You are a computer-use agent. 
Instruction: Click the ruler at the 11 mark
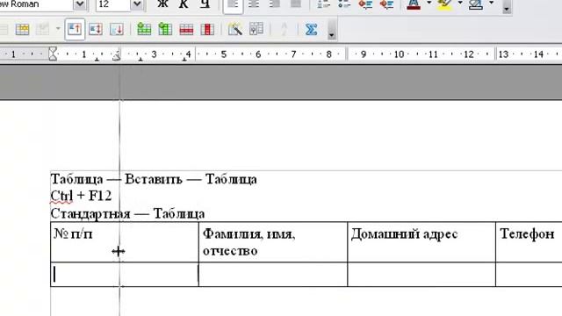pyautogui.click(x=433, y=54)
